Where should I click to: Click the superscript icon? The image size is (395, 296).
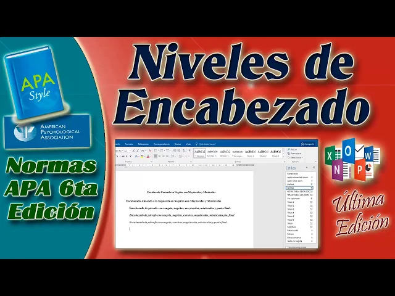coord(131,156)
